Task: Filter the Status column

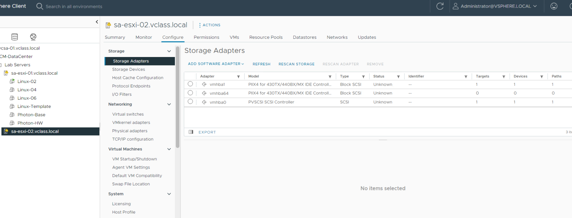Action: (x=398, y=77)
